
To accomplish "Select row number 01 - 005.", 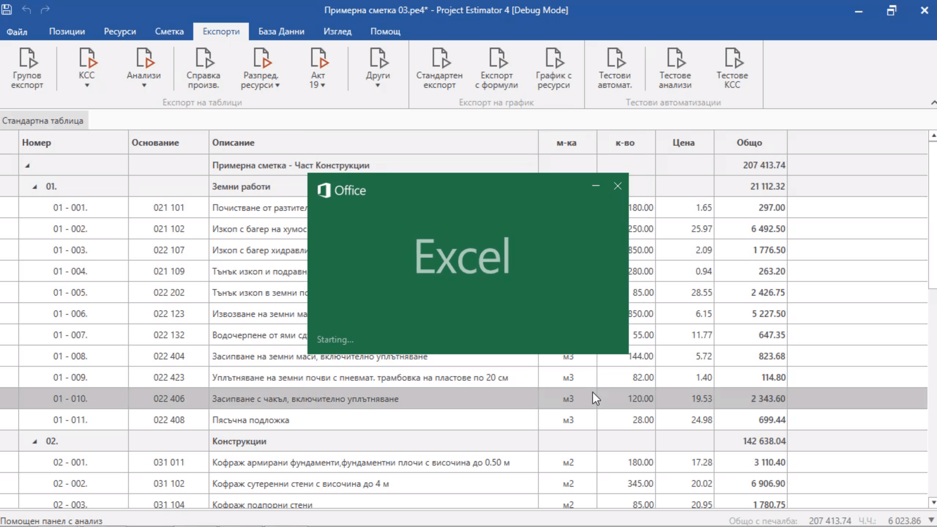I will pos(70,293).
